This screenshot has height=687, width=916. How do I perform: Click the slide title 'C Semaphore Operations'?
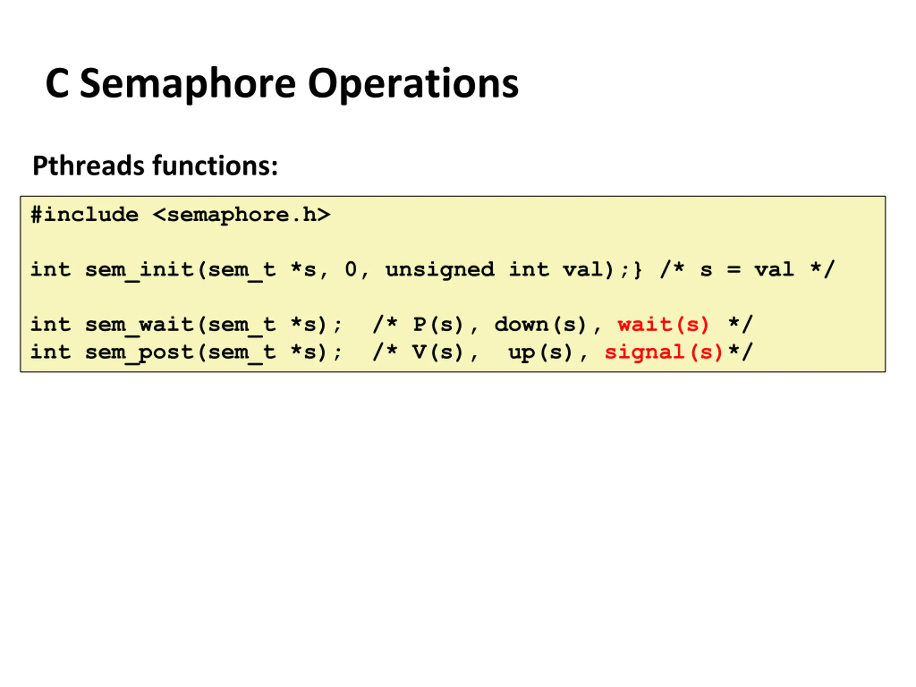[x=282, y=84]
